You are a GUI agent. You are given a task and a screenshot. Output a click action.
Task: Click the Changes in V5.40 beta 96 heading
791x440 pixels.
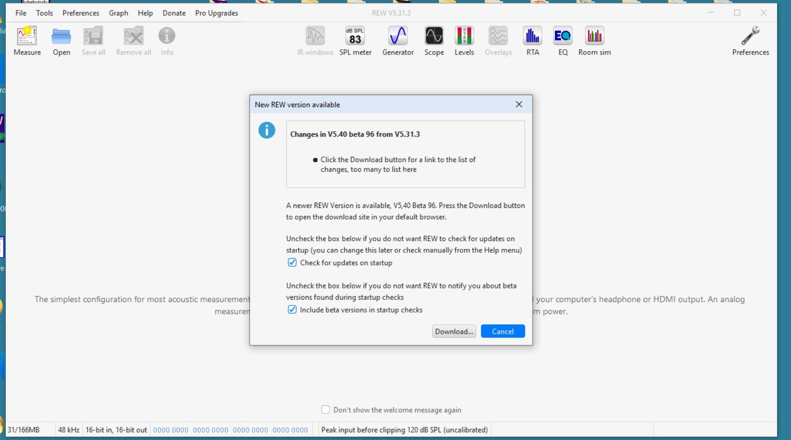pyautogui.click(x=355, y=134)
